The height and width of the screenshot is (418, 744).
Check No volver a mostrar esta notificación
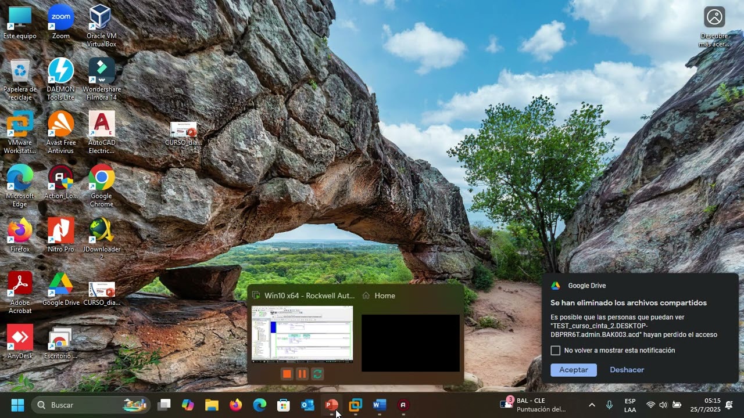pyautogui.click(x=555, y=351)
